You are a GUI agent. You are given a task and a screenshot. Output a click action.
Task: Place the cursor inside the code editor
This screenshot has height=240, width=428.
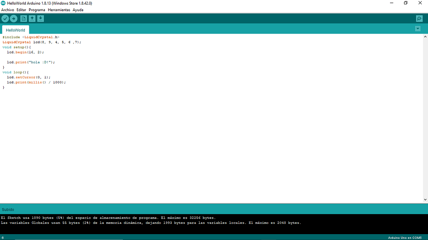165,124
